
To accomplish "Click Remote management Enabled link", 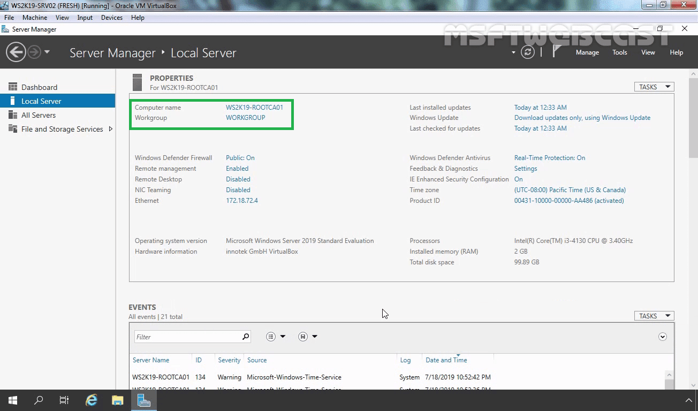I will click(237, 169).
